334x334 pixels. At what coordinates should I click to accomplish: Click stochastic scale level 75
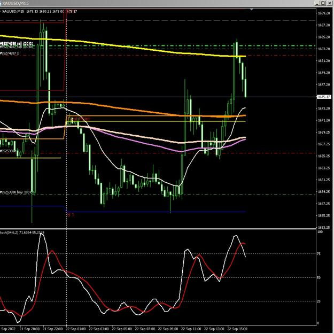319,254
